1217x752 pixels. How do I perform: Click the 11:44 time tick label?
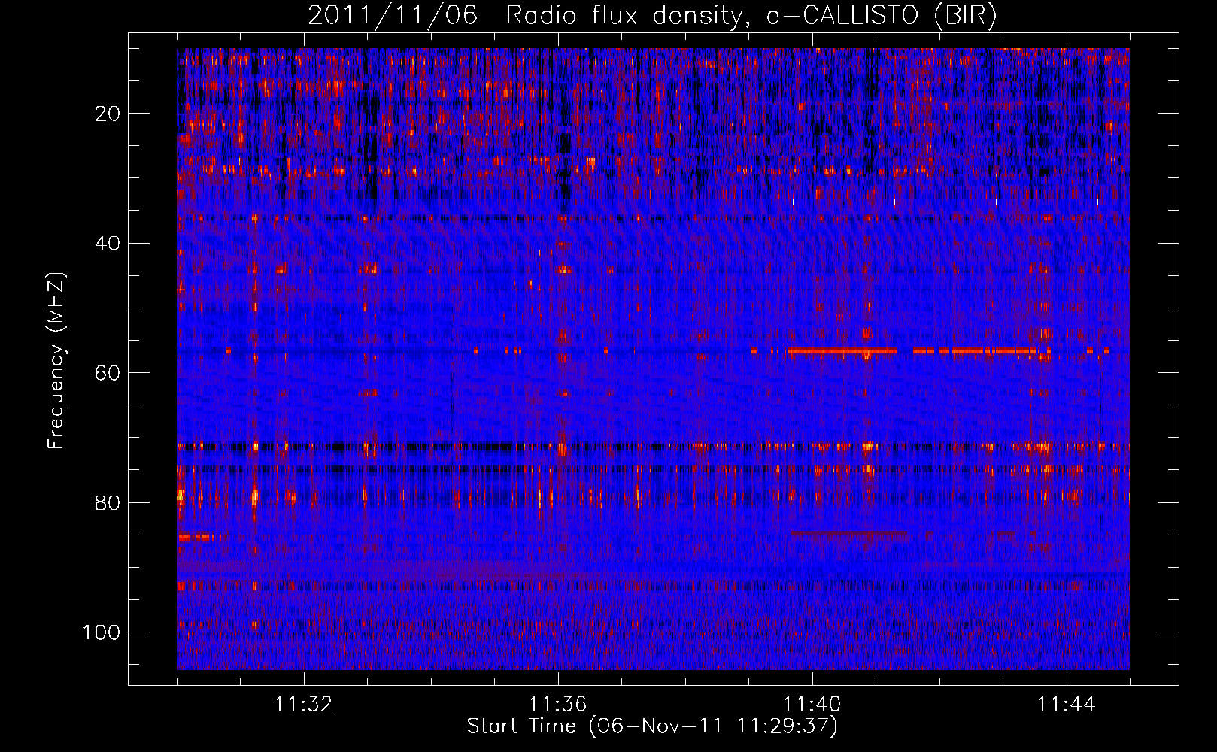1067,705
